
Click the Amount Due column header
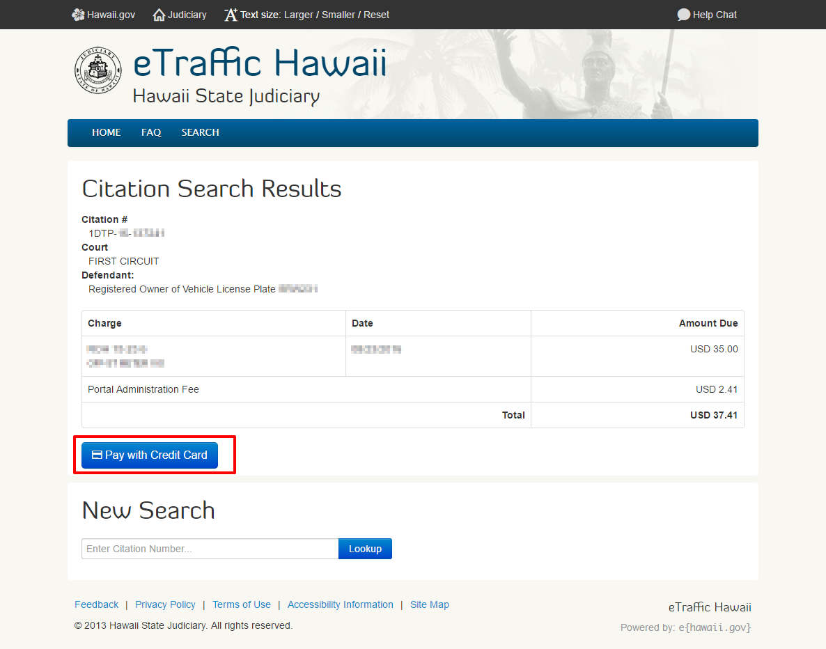(x=708, y=323)
